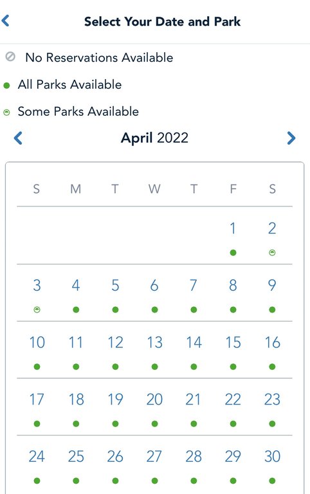This screenshot has width=310, height=494.
Task: Go to the previous month before April
Action: click(x=18, y=138)
